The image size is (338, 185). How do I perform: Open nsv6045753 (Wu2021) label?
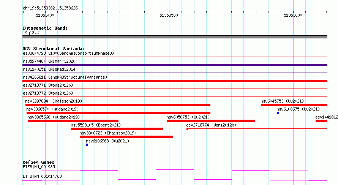283,101
